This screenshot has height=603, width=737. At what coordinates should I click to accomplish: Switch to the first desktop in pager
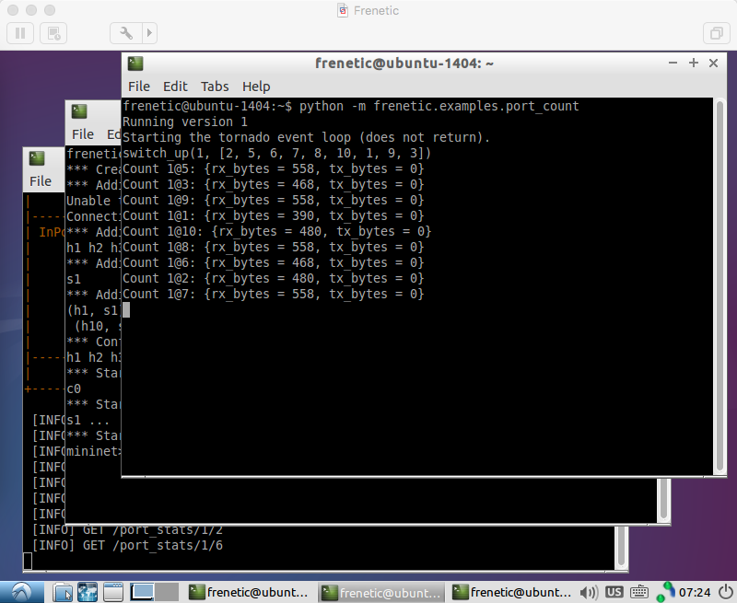pyautogui.click(x=142, y=592)
